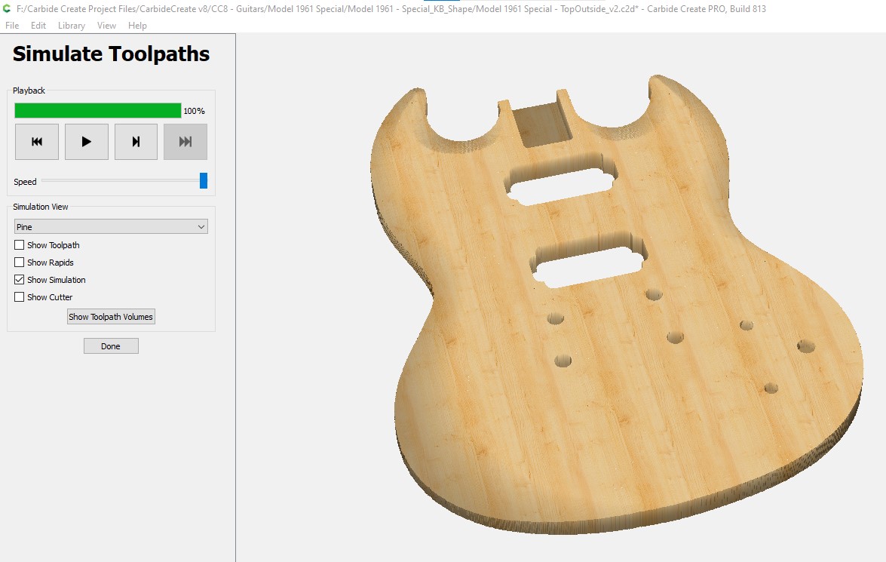Viewport: 886px width, 562px height.
Task: Uncheck Show Simulation checkbox
Action: pyautogui.click(x=19, y=280)
